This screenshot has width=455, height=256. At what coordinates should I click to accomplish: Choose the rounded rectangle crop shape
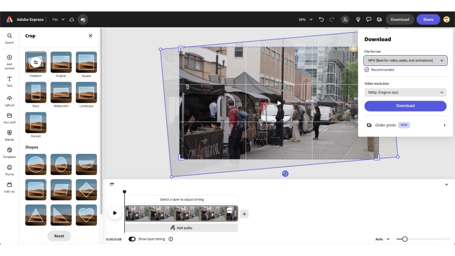[36, 190]
